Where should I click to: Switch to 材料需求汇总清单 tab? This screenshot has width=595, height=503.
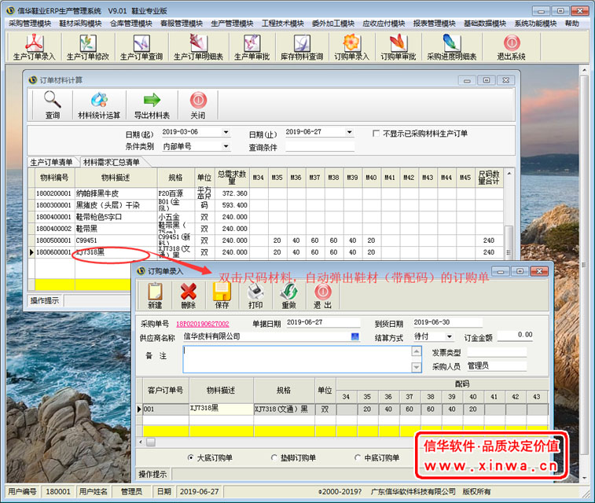[x=112, y=163]
